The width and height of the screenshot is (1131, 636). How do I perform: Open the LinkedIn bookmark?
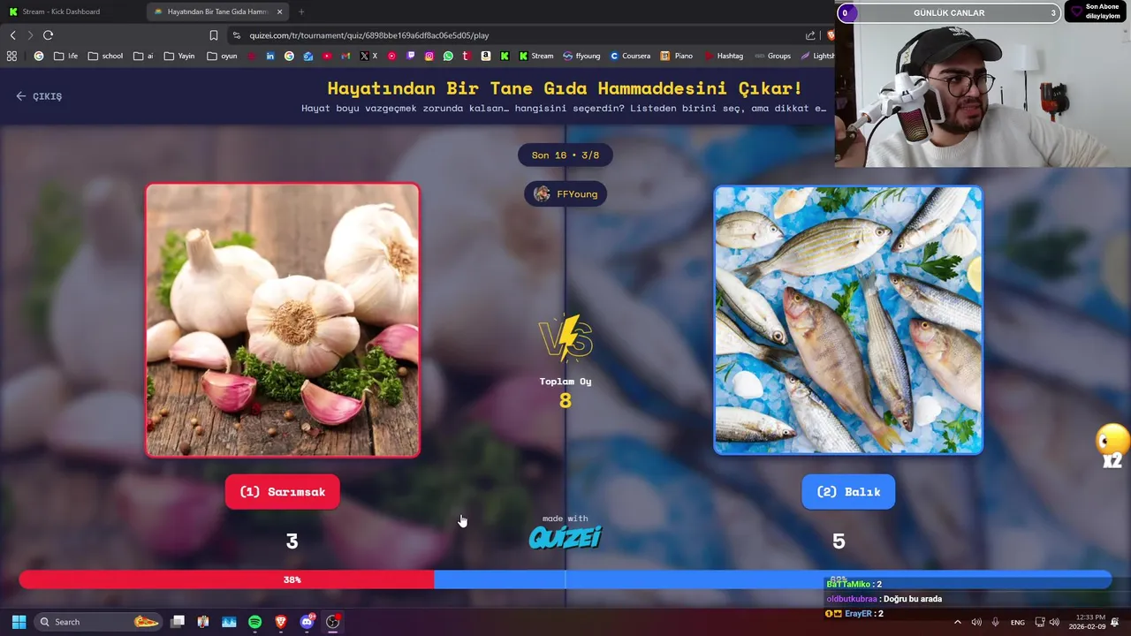pos(270,56)
